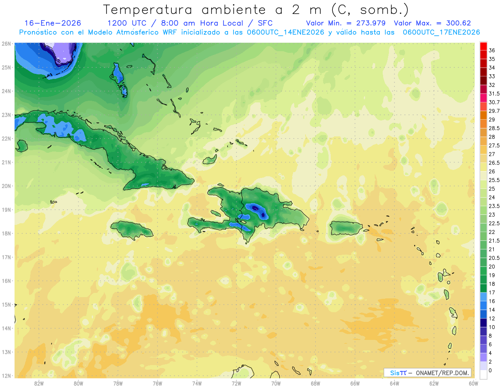Image resolution: width=503 pixels, height=389 pixels.
Task: Click the colorbar label '28.5'
Action: click(x=494, y=128)
